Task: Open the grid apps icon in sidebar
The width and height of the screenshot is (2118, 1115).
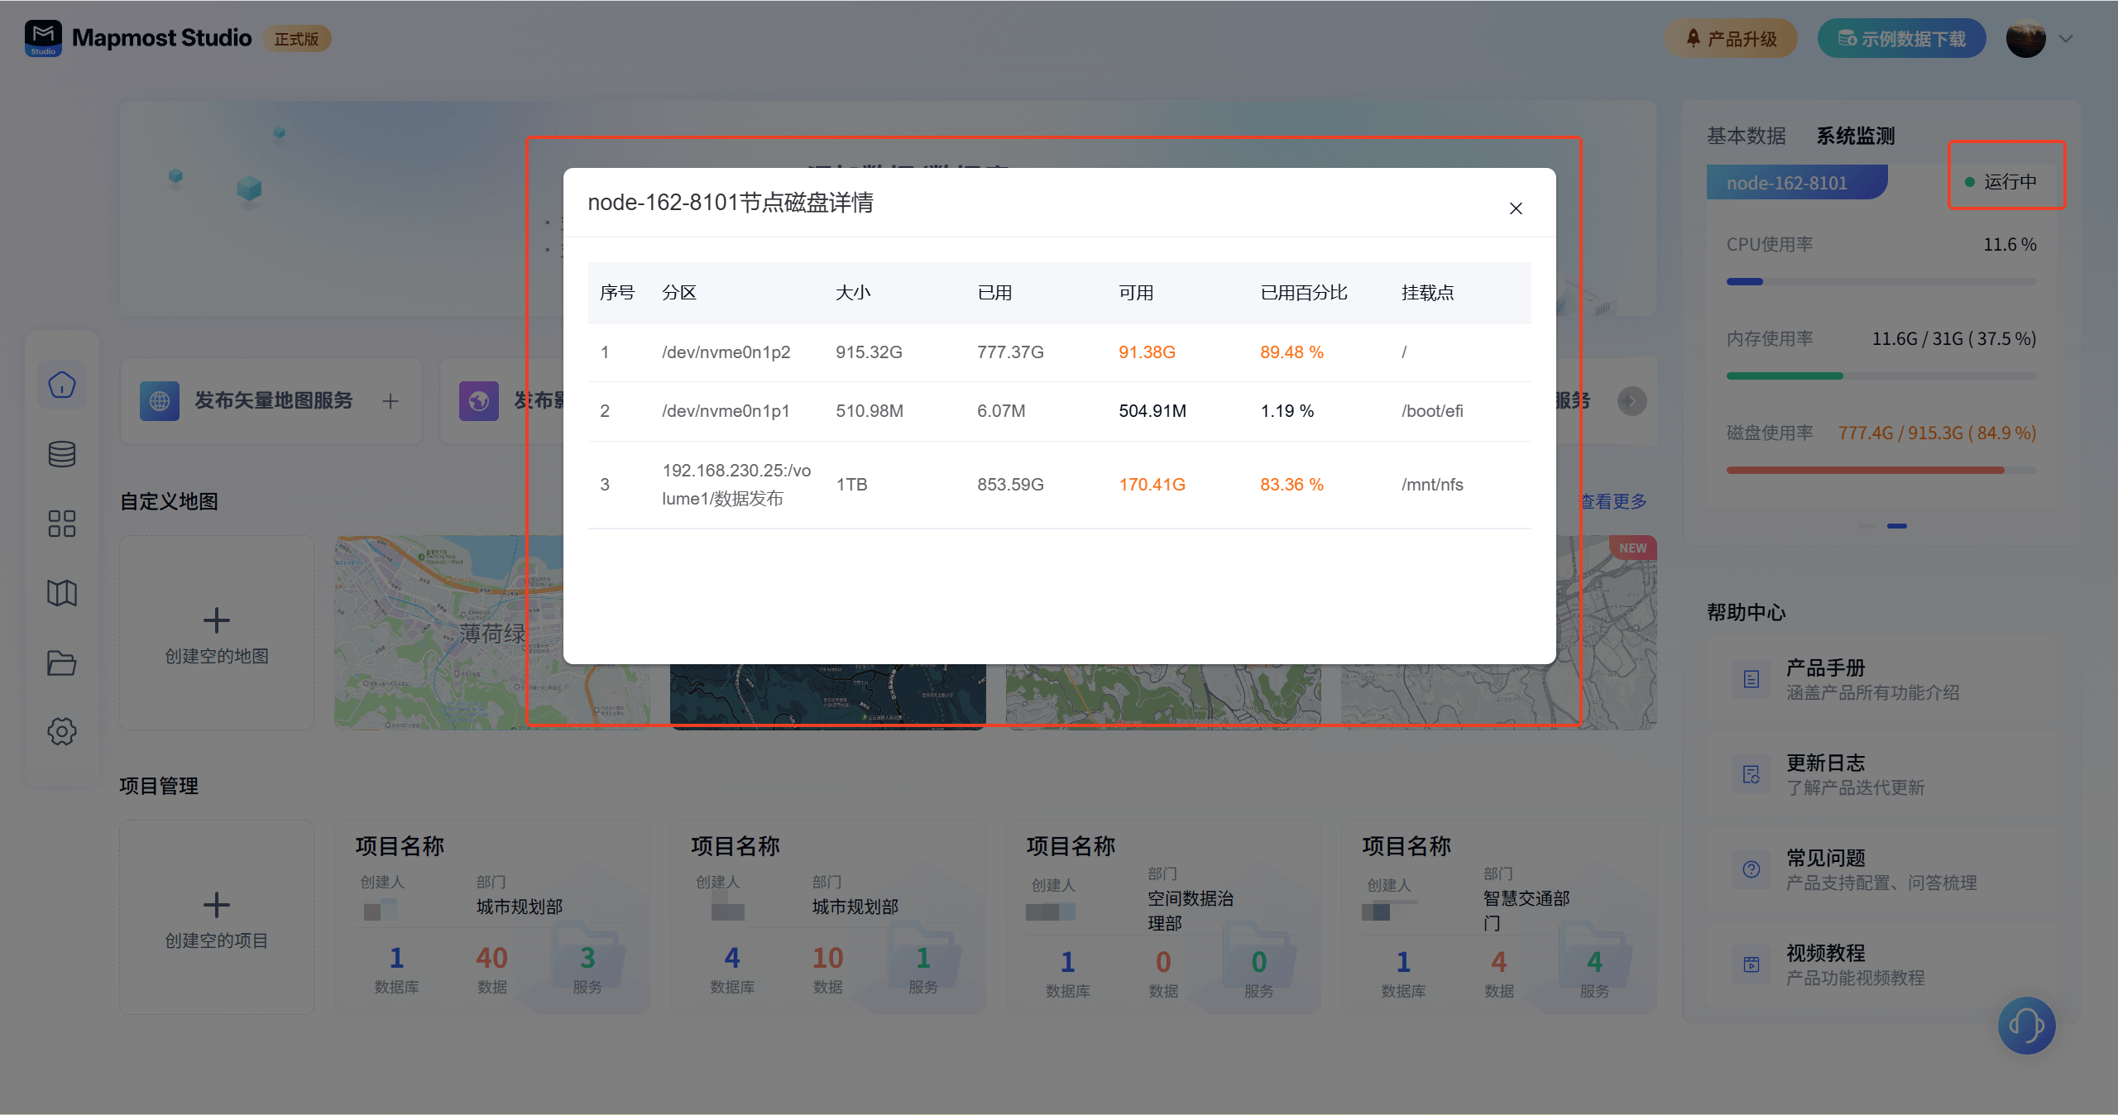Action: [62, 524]
